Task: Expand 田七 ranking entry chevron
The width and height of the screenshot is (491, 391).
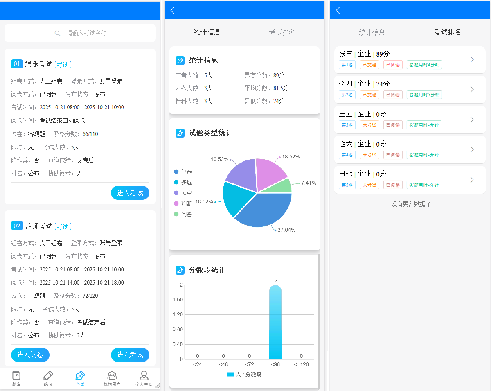Action: [472, 180]
